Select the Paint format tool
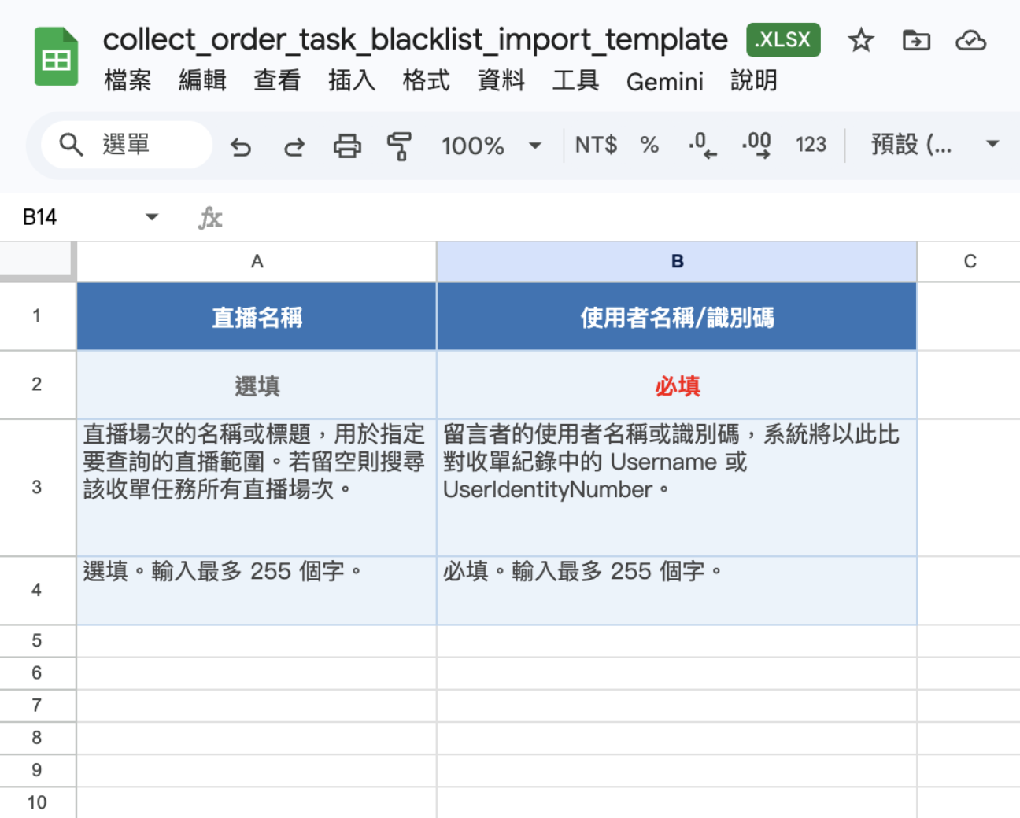This screenshot has height=818, width=1020. pyautogui.click(x=400, y=146)
